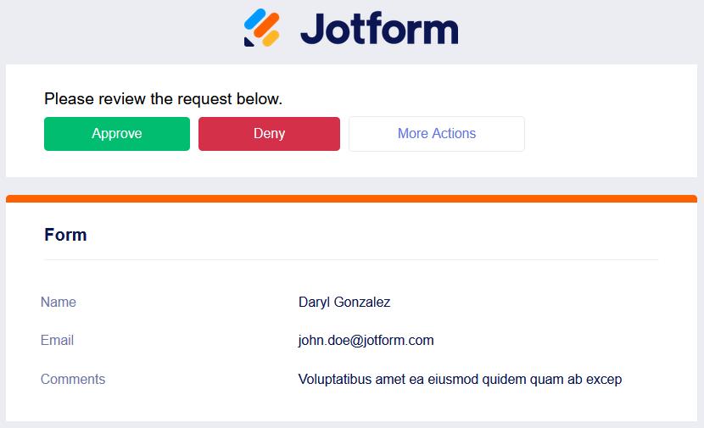Click the "Please review the request below" text
Viewport: 704px width, 428px height.
(163, 99)
